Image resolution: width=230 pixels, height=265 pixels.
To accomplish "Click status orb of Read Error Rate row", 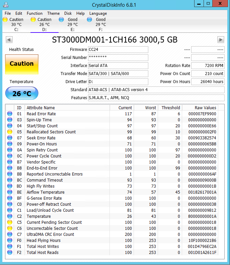I will point(10,114).
